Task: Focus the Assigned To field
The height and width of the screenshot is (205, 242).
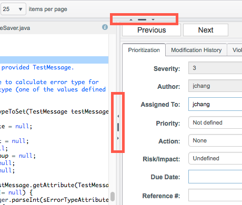Action: pyautogui.click(x=215, y=104)
